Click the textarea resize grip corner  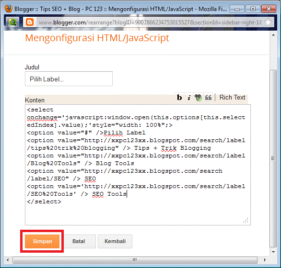tap(246, 220)
